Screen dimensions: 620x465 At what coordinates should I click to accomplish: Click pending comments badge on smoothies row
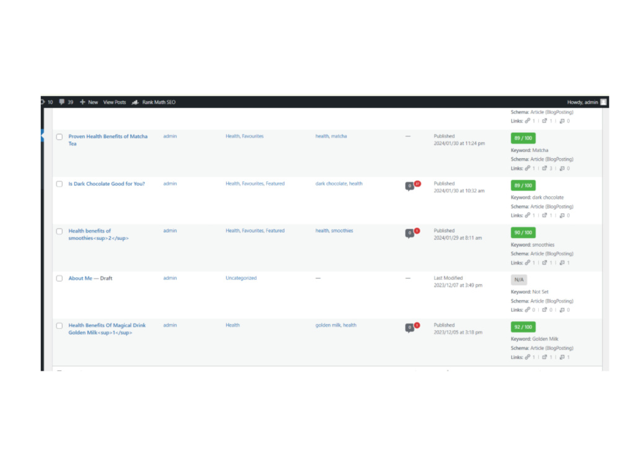coord(417,231)
